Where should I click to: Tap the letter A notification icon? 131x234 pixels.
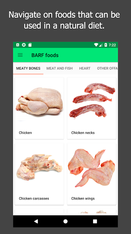point(18,45)
